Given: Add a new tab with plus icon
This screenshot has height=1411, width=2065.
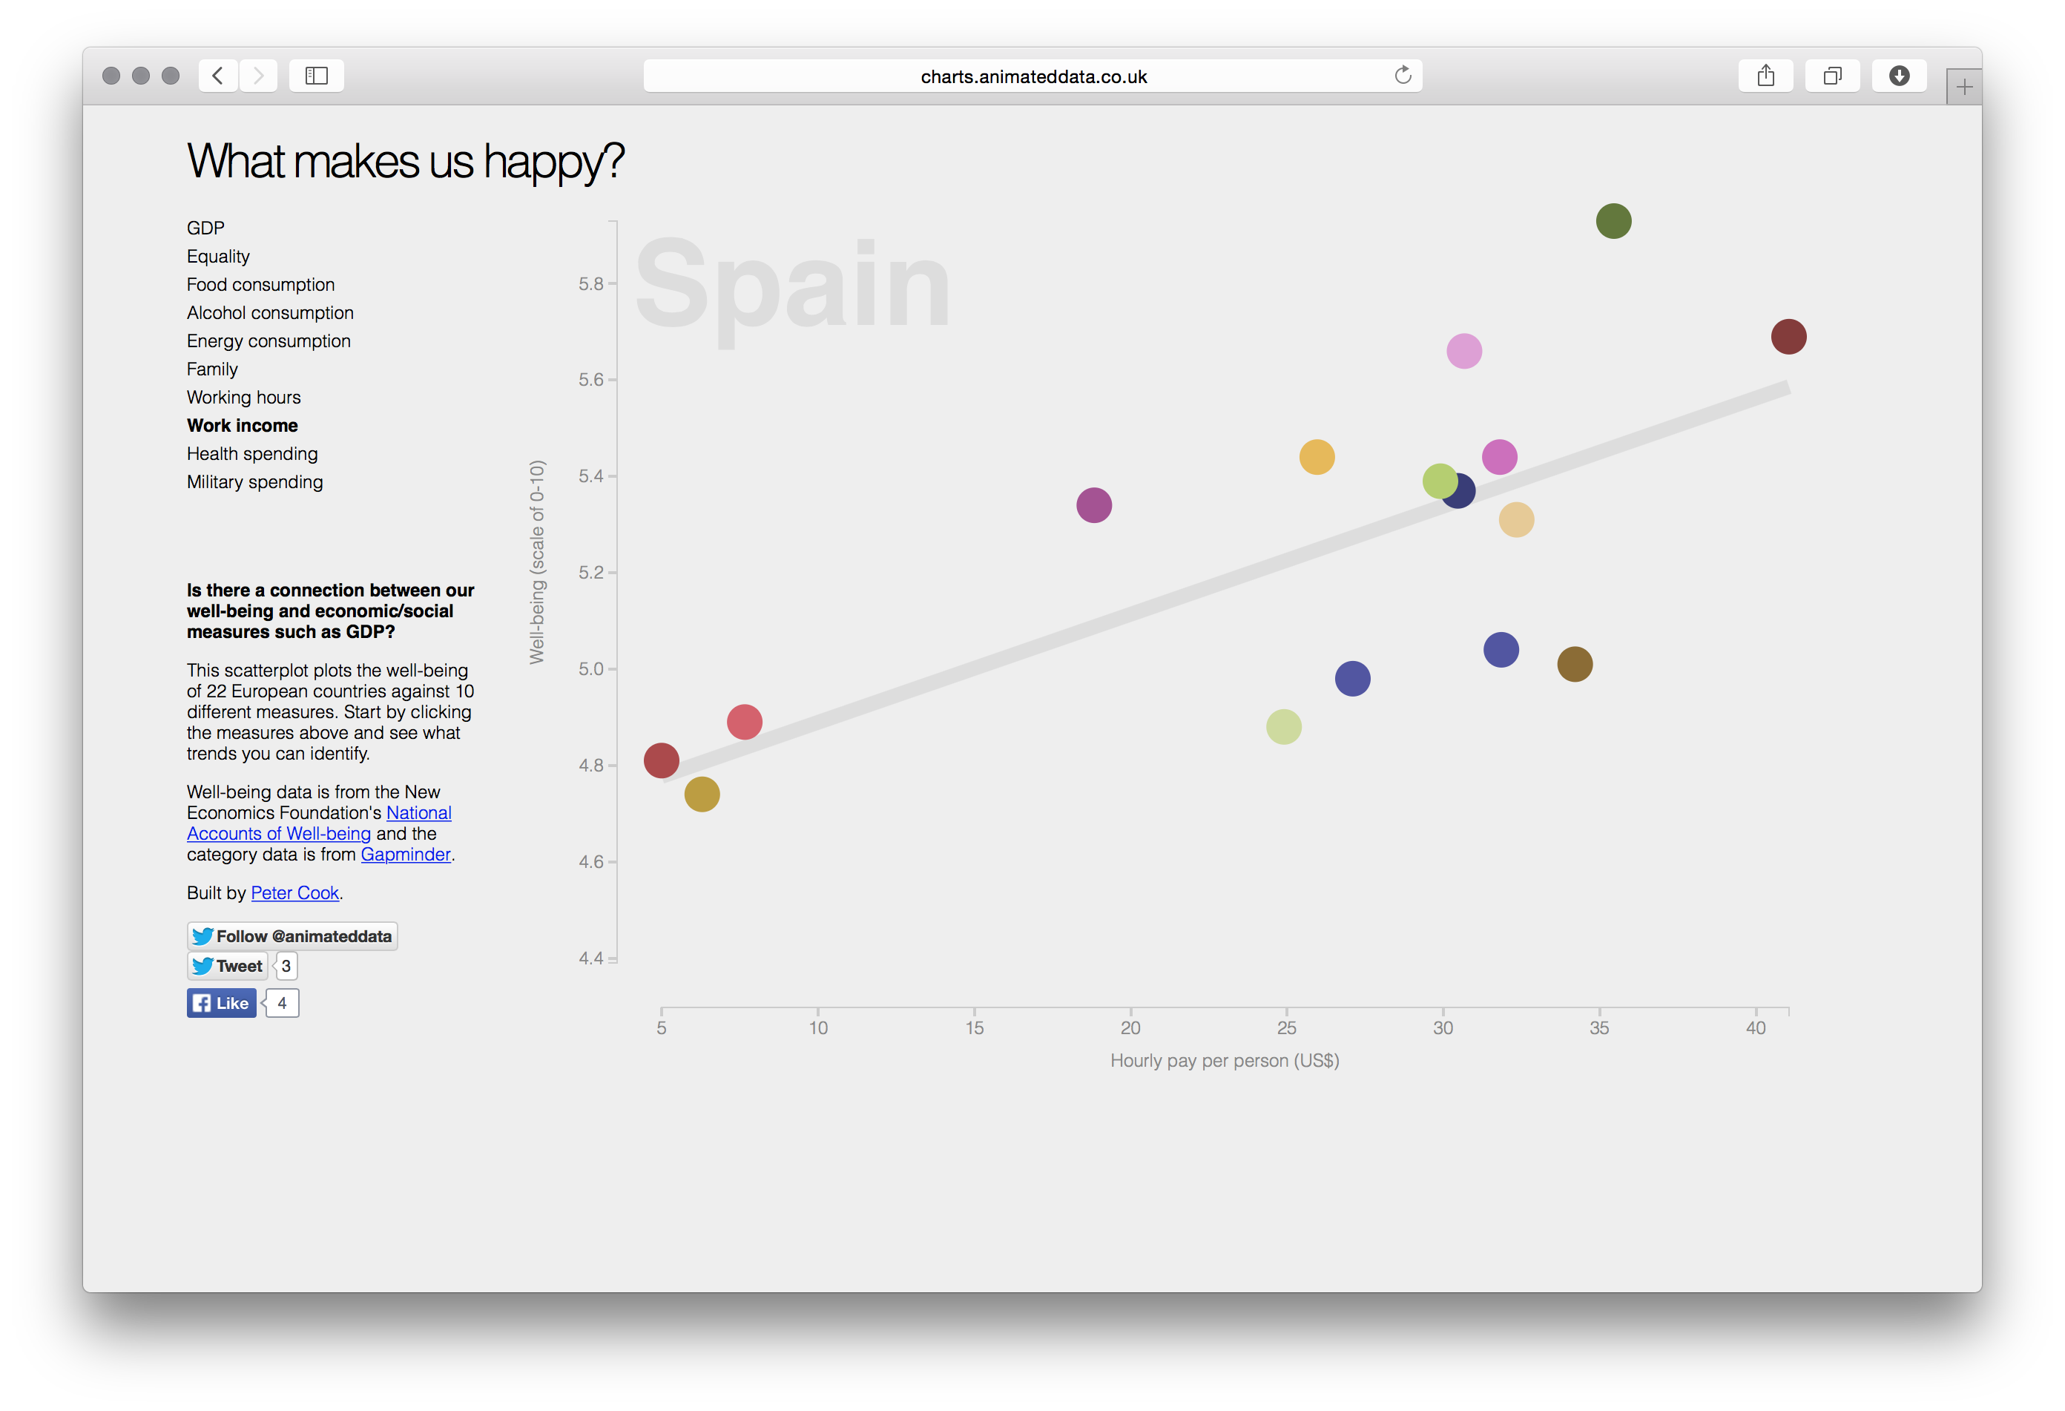Looking at the screenshot, I should coord(1963,87).
